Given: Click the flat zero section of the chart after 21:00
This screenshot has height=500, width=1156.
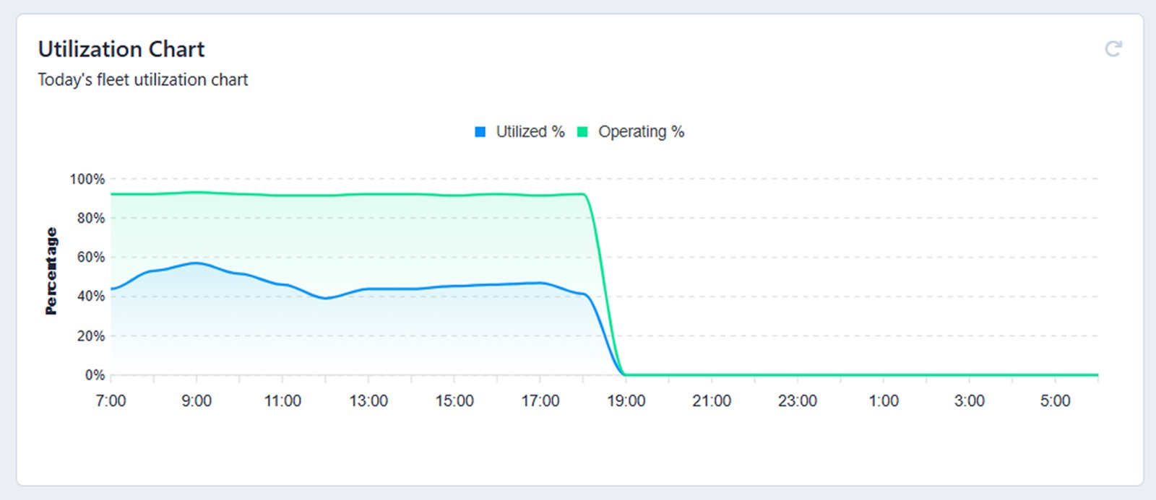Looking at the screenshot, I should (795, 374).
